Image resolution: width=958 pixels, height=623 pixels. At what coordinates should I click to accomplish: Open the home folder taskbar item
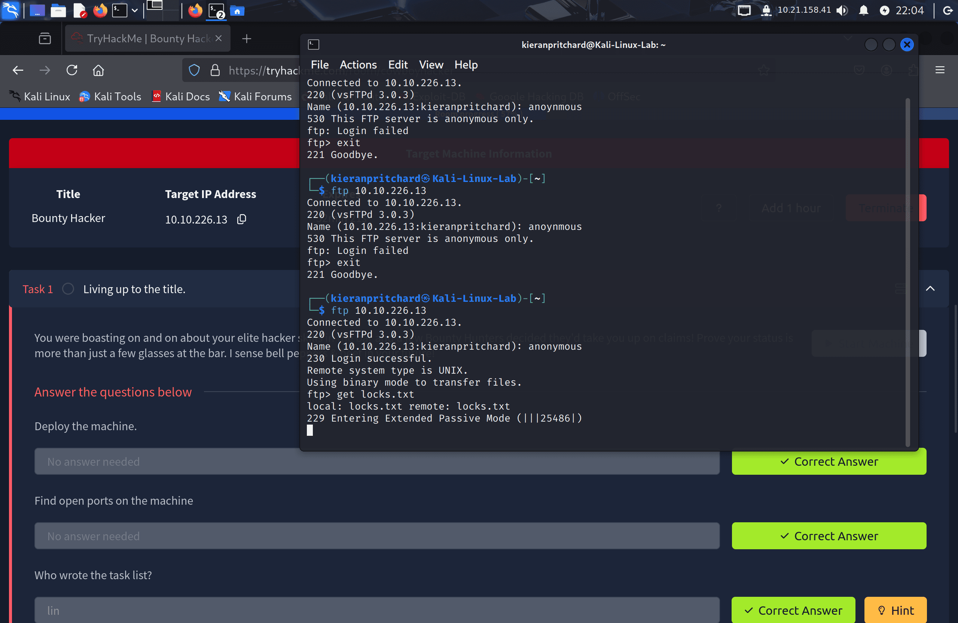point(237,10)
